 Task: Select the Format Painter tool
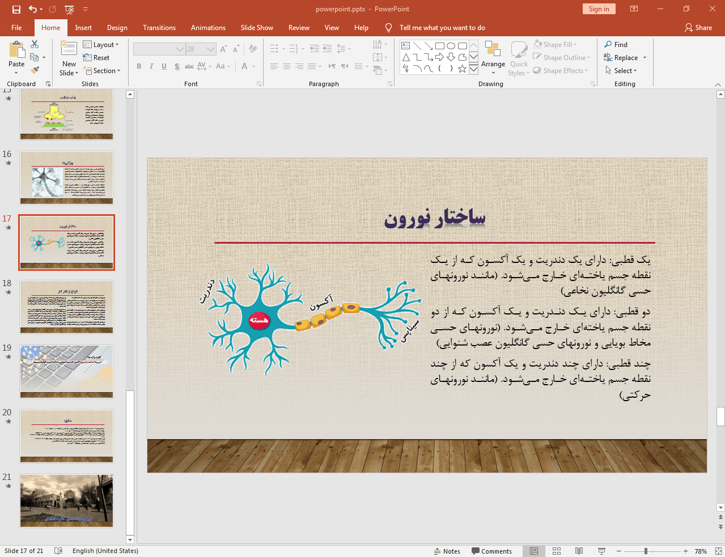(x=34, y=70)
